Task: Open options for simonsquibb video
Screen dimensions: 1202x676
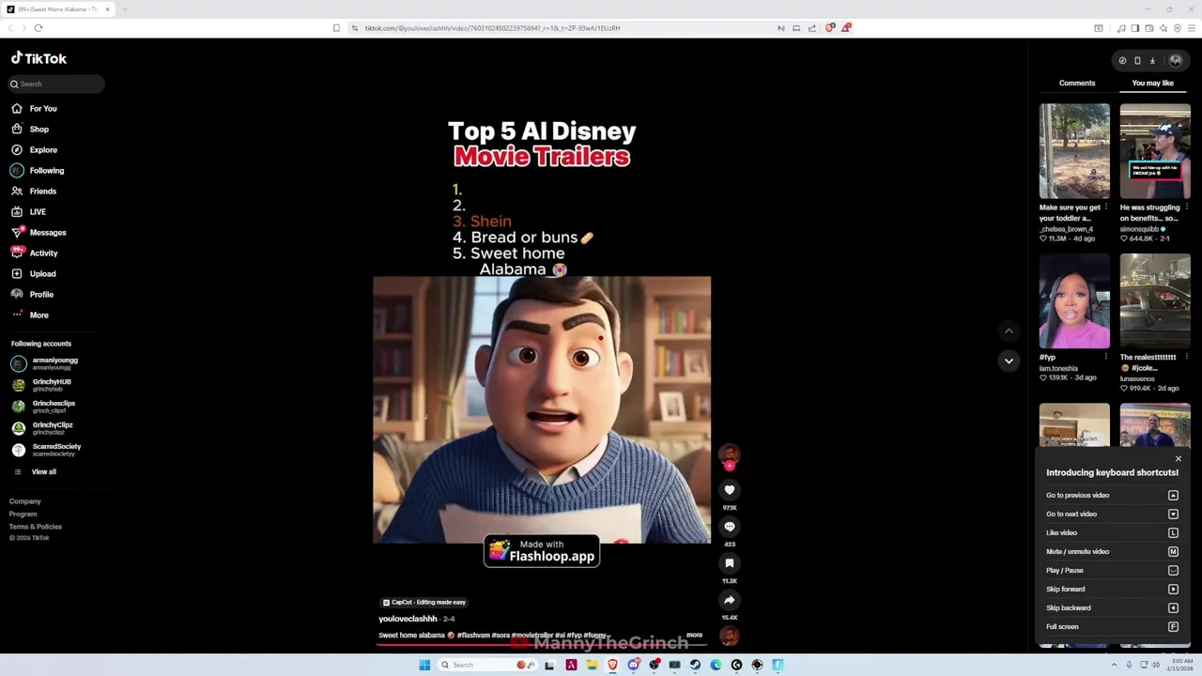Action: point(1187,207)
